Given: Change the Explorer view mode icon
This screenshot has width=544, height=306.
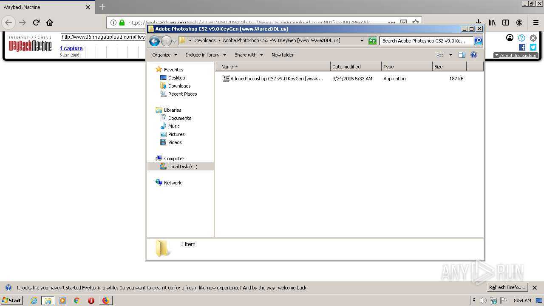Looking at the screenshot, I should click(x=440, y=55).
